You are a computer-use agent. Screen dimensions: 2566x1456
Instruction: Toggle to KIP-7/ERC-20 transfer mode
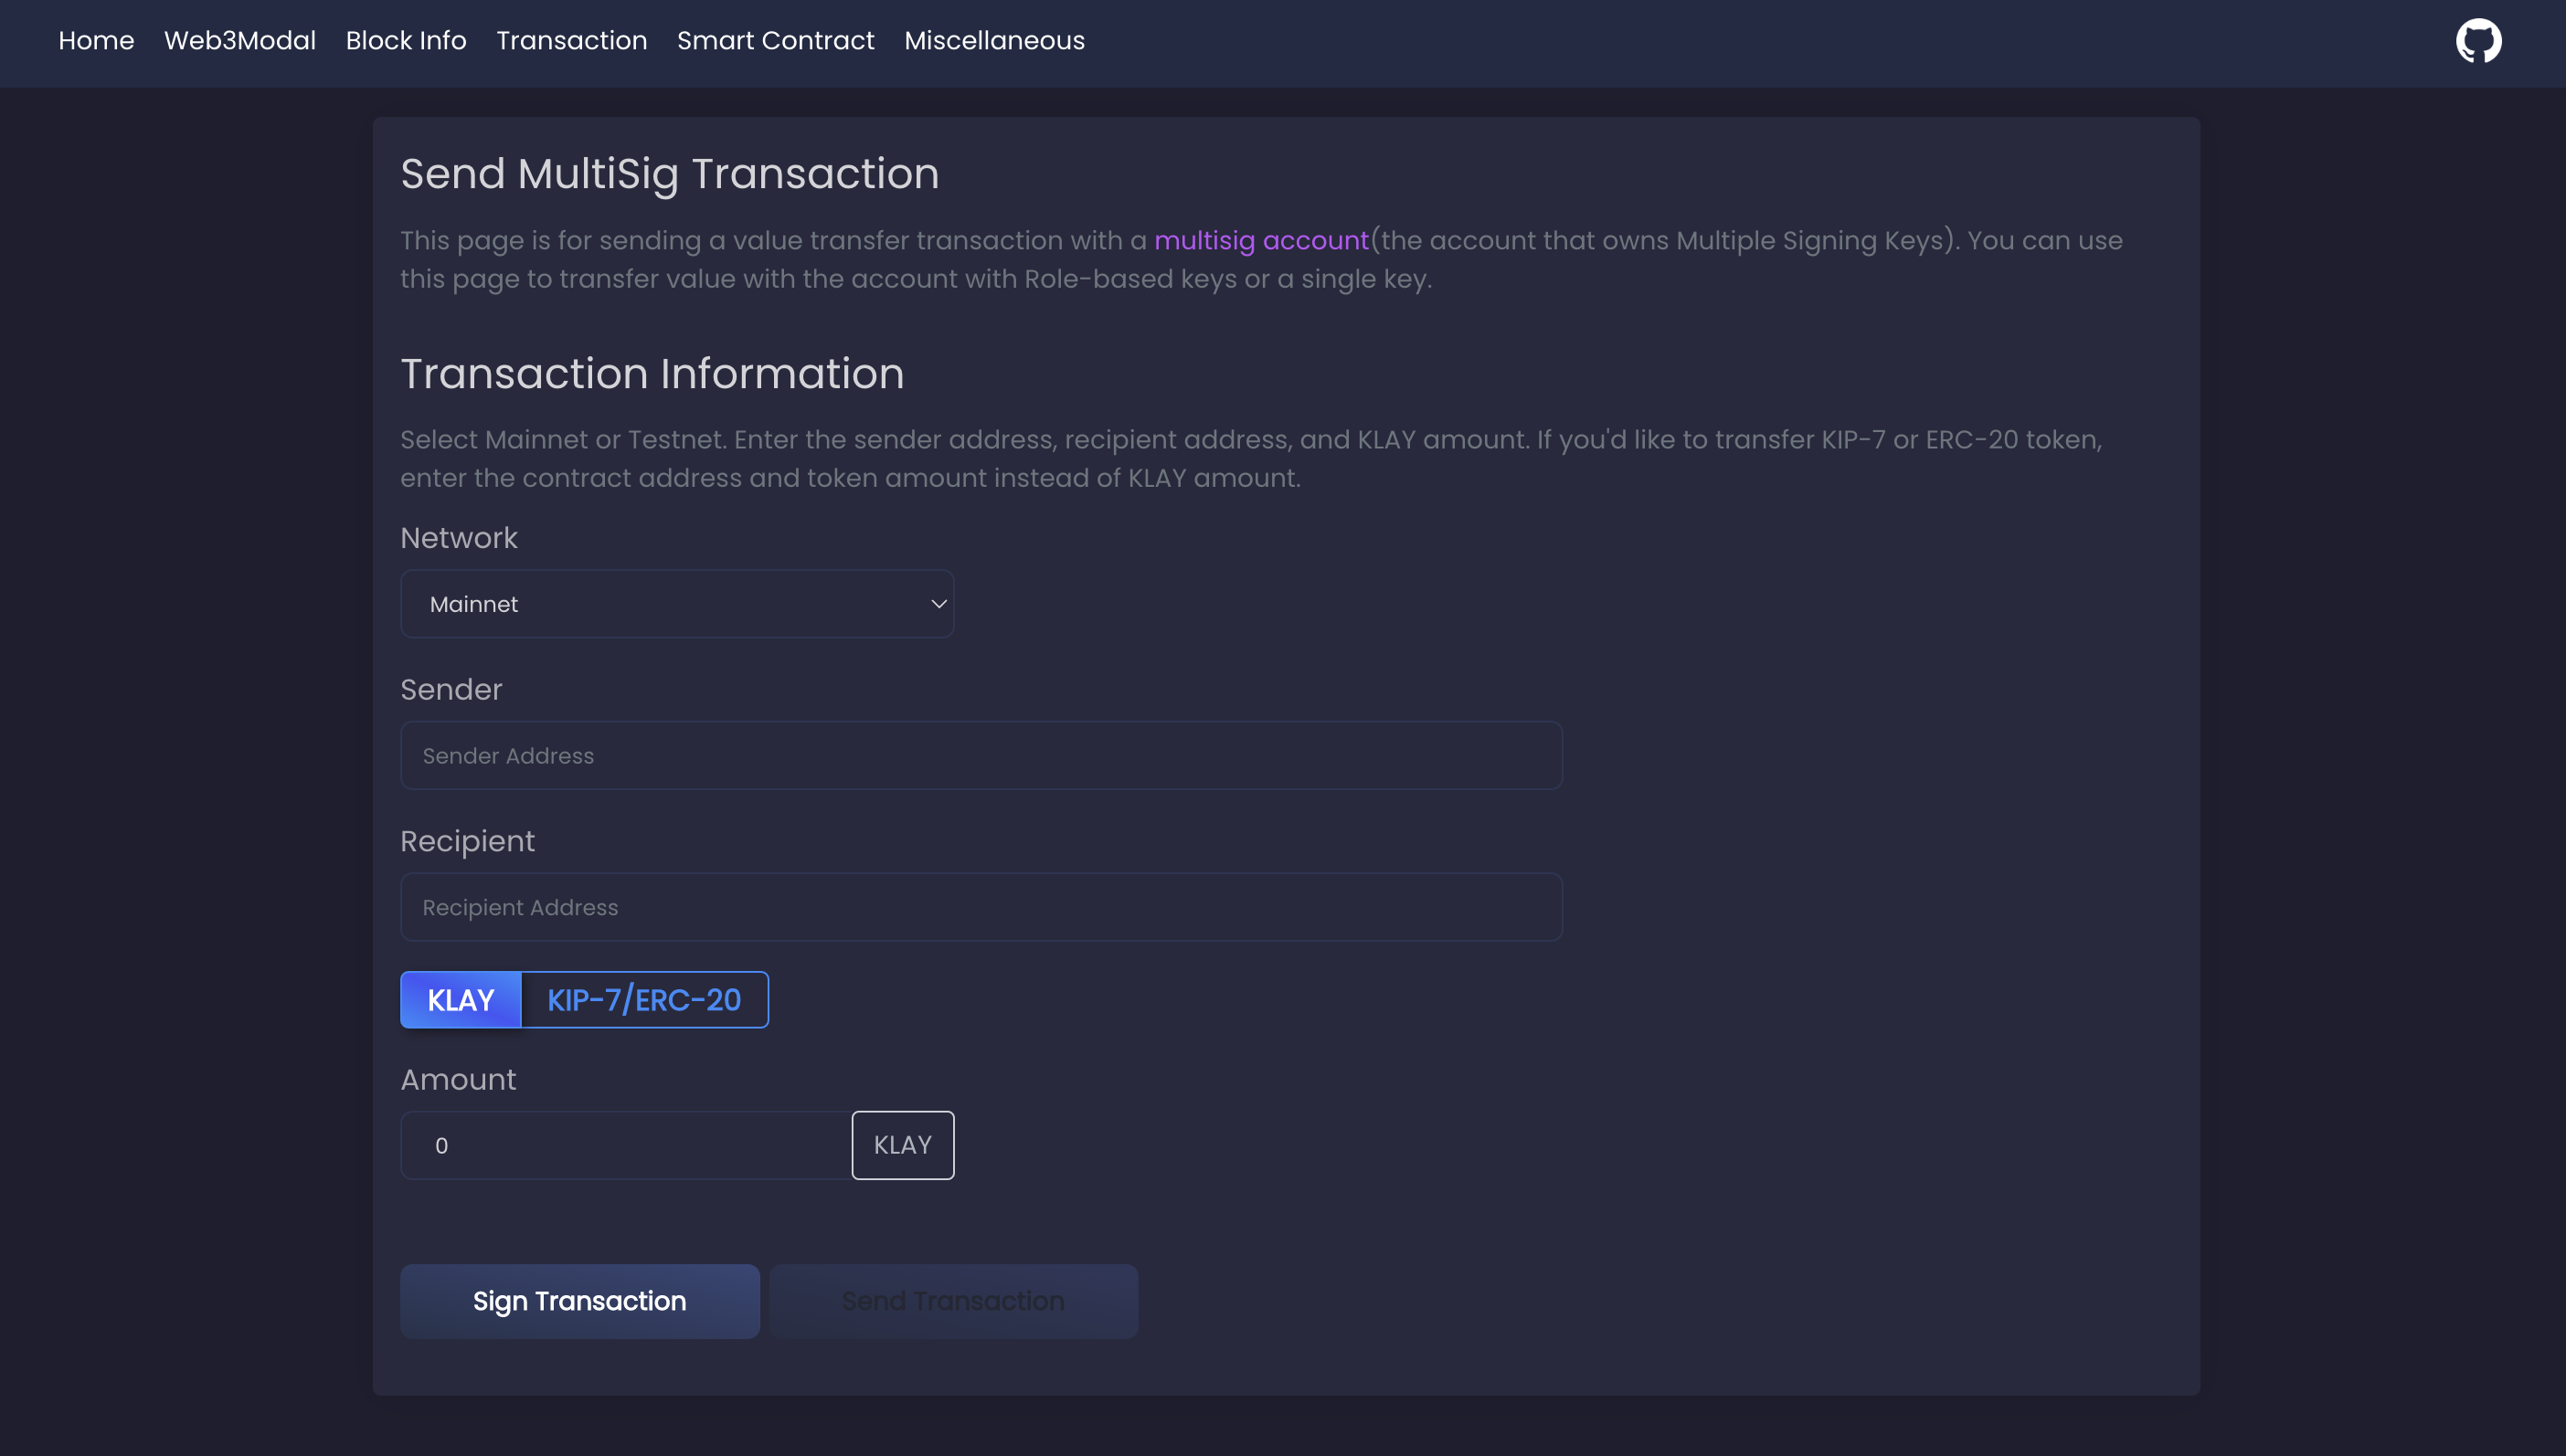[643, 998]
